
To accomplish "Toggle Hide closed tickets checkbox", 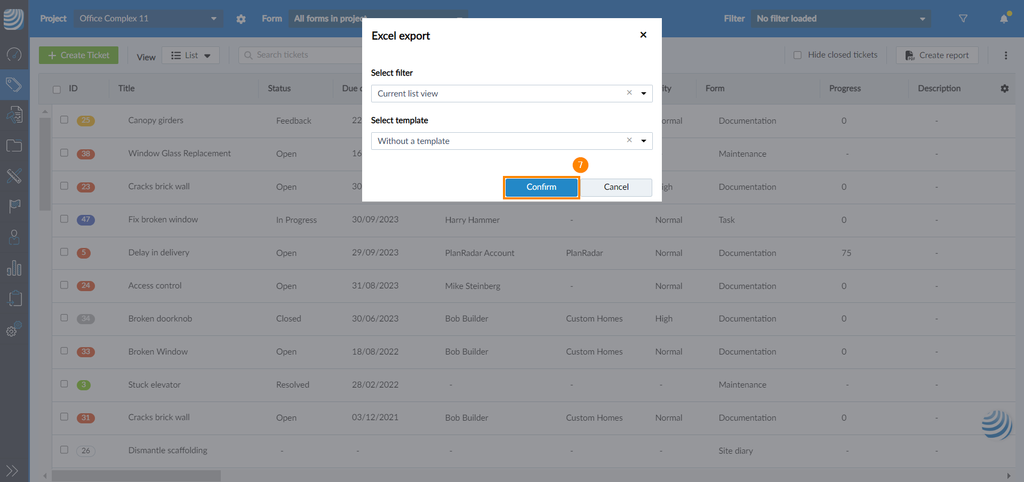I will pos(797,55).
